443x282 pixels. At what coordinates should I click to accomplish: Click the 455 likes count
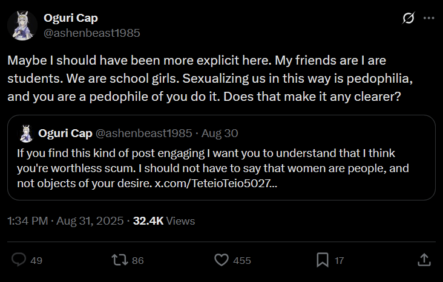click(x=242, y=260)
